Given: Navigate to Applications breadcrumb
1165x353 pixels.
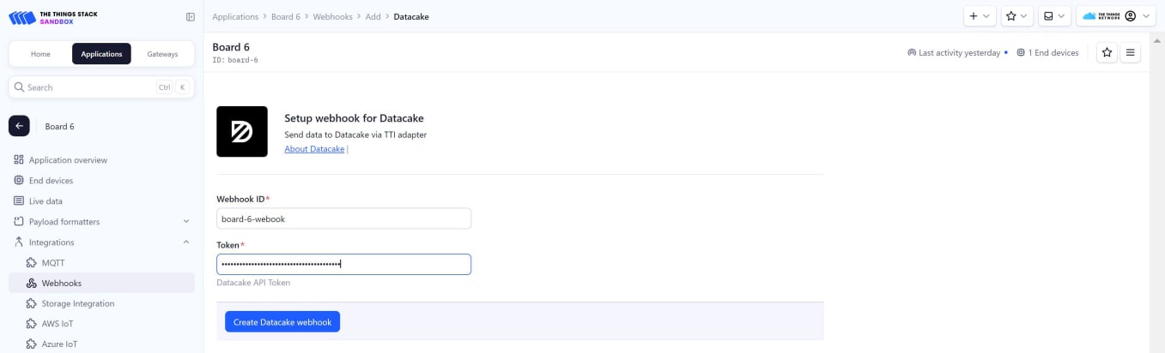Looking at the screenshot, I should pos(235,16).
